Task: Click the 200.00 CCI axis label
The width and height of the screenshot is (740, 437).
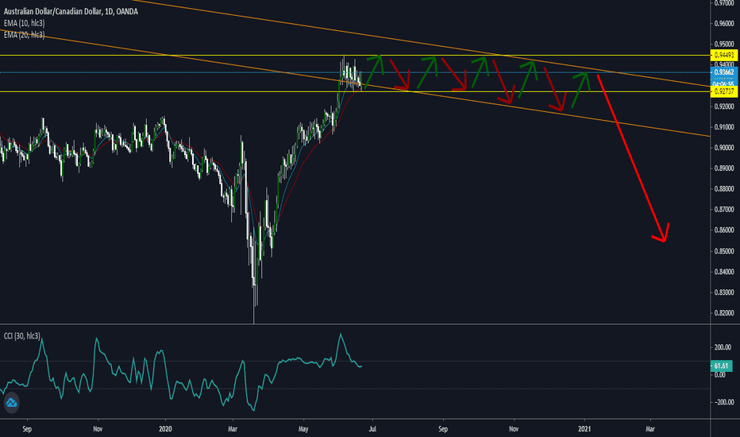Action: tap(723, 348)
